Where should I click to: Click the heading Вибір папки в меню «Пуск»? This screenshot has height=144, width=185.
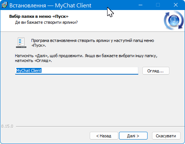[x=39, y=16]
